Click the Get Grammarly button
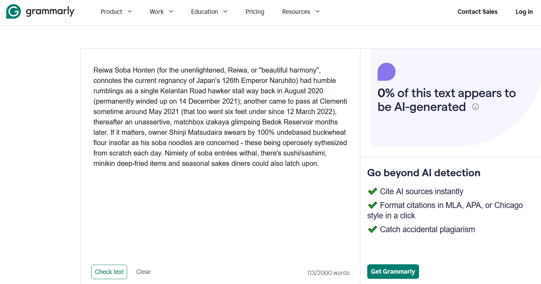The width and height of the screenshot is (541, 284). click(x=393, y=272)
